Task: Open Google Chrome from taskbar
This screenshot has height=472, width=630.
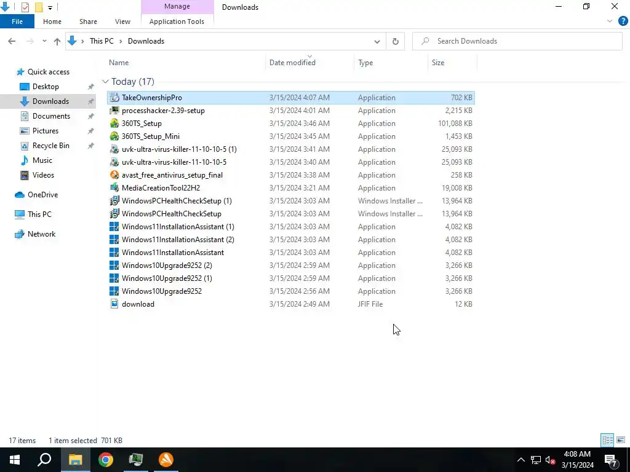Action: (106, 460)
